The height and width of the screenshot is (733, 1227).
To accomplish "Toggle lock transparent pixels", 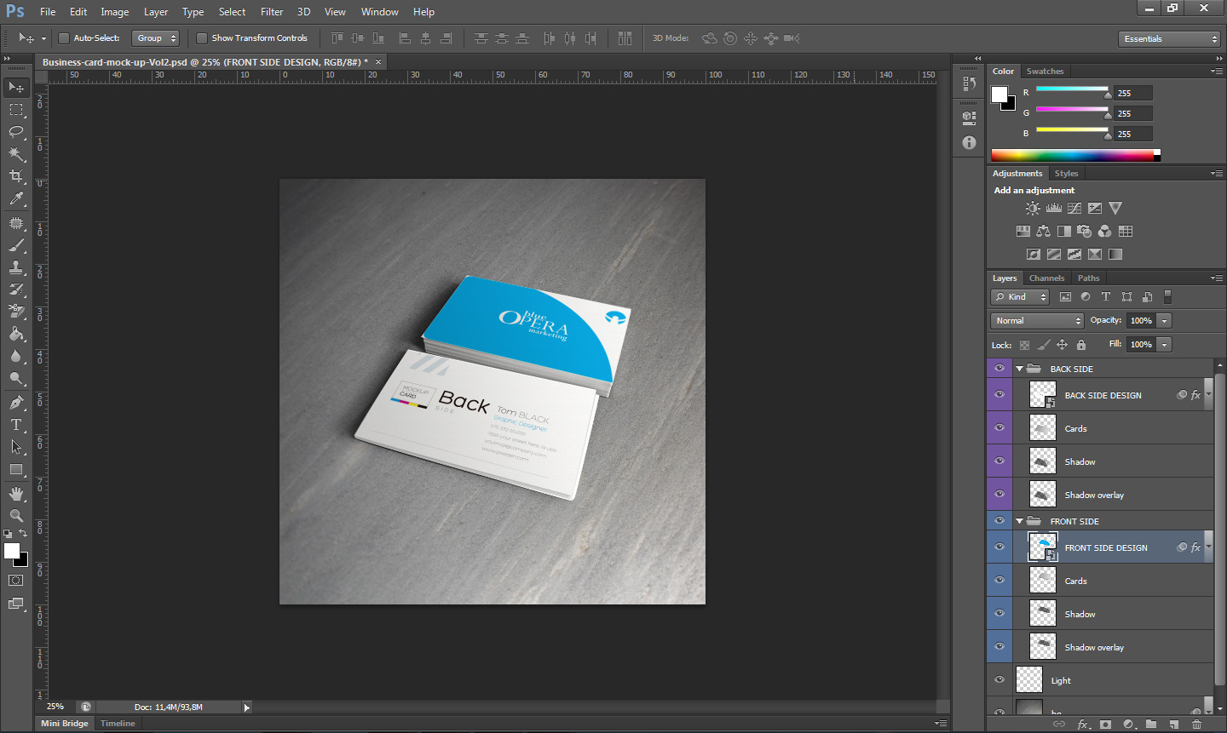I will click(1024, 345).
